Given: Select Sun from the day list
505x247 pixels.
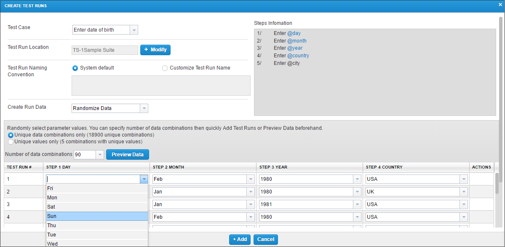Looking at the screenshot, I should click(x=97, y=216).
